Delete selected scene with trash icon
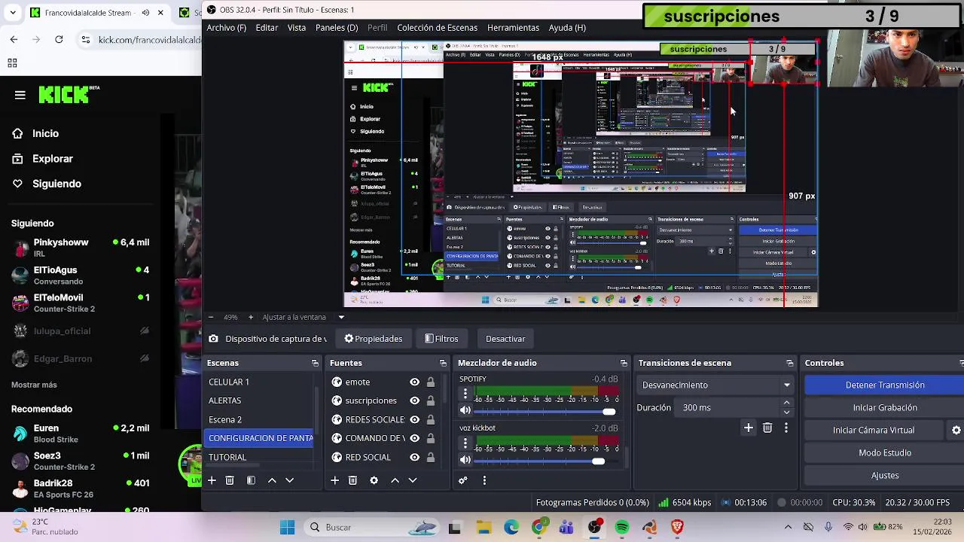Screen dimensions: 964x542 click(x=230, y=480)
